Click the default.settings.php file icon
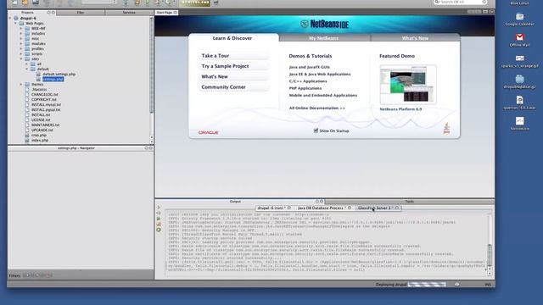The height and width of the screenshot is (305, 543). coord(38,74)
